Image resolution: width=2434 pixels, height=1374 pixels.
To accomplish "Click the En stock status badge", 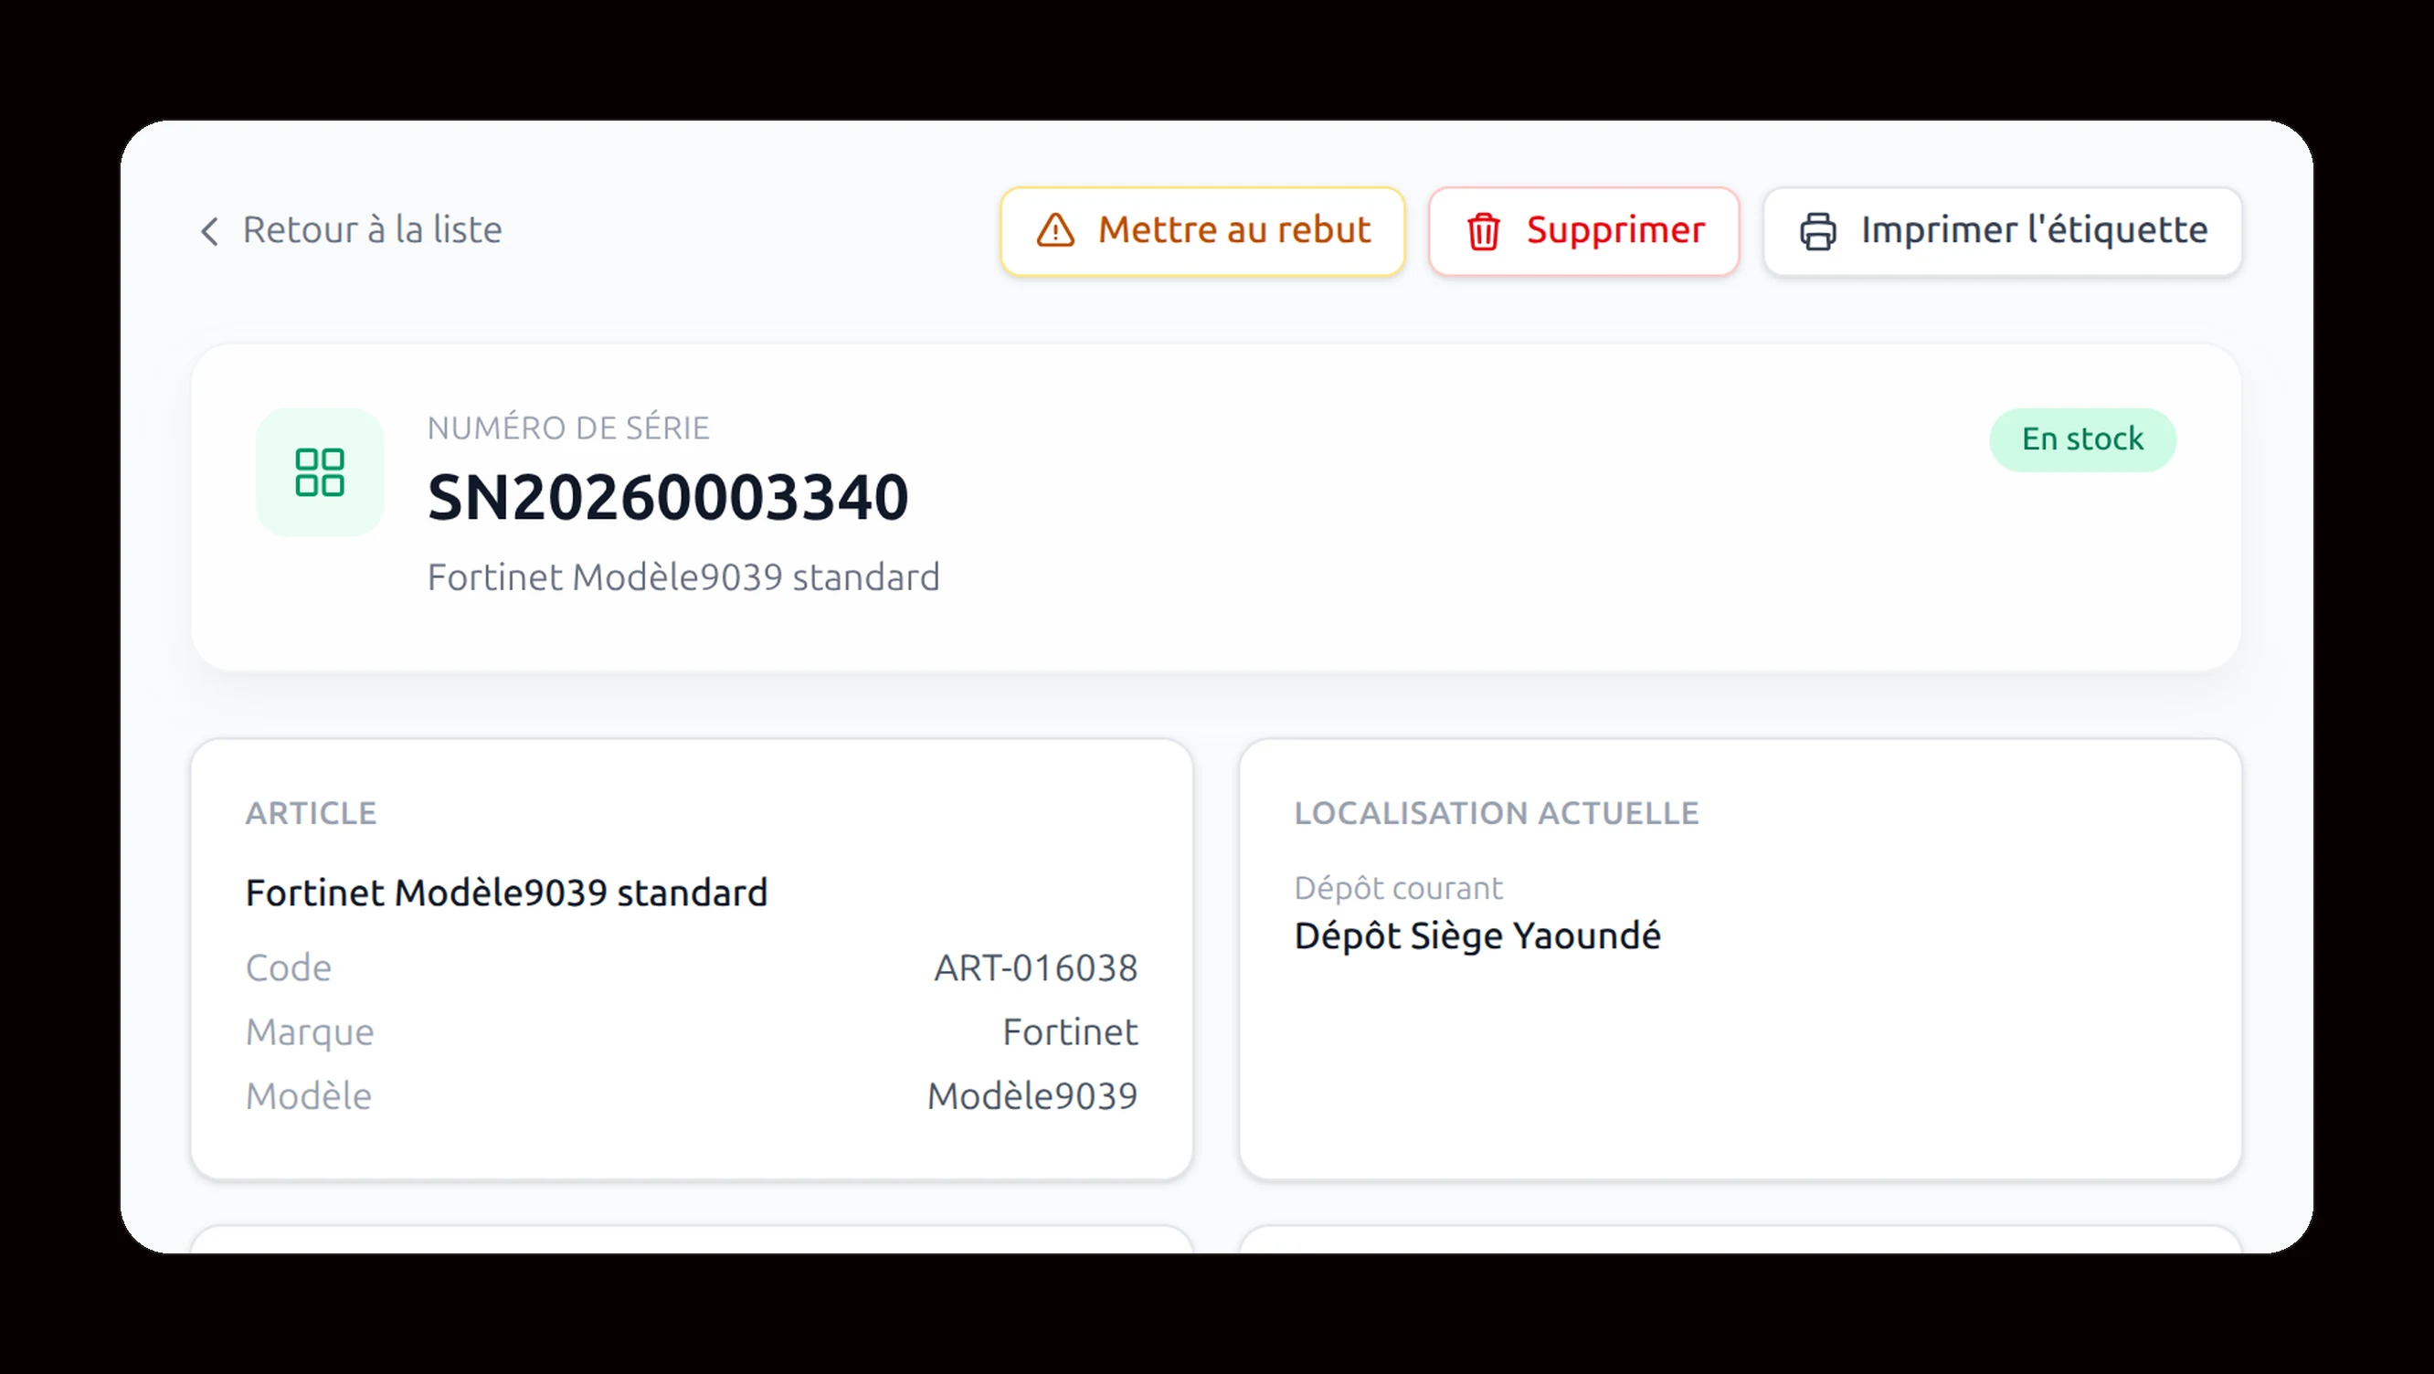I will [2082, 439].
